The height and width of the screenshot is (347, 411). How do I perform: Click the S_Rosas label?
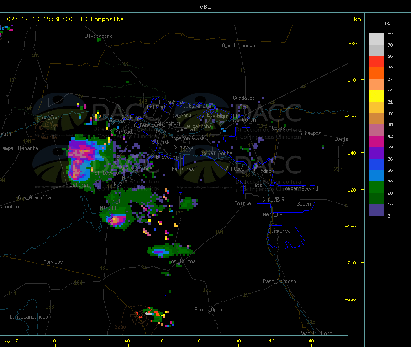[x=184, y=147]
